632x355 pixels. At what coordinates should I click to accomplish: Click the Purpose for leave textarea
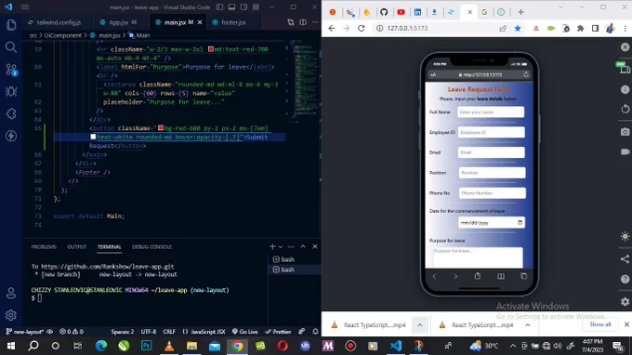pos(478,257)
